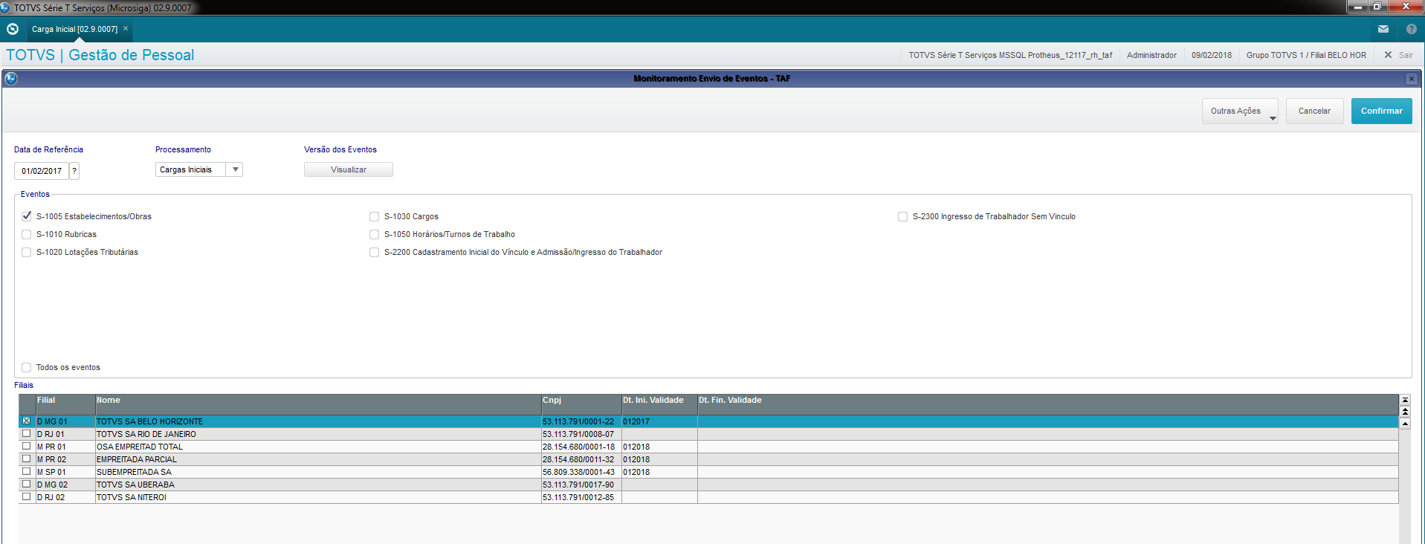Image resolution: width=1425 pixels, height=544 pixels.
Task: Select the OSA EMPREITAD TOTAL name cell
Action: click(318, 447)
